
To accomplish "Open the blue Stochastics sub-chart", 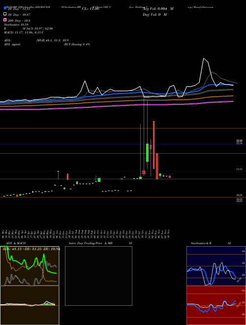I will [216, 266].
